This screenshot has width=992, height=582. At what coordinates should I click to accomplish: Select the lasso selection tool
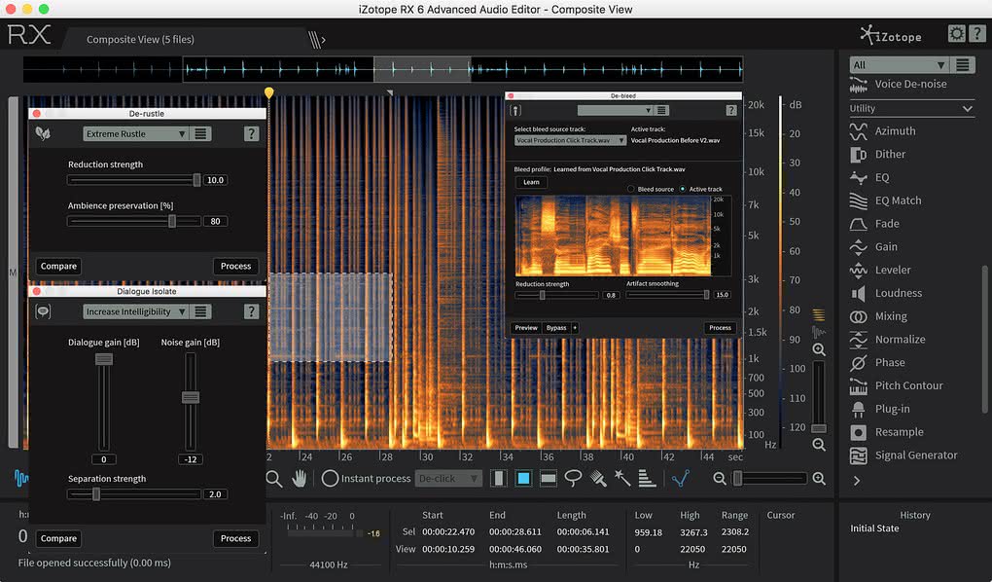(x=573, y=479)
